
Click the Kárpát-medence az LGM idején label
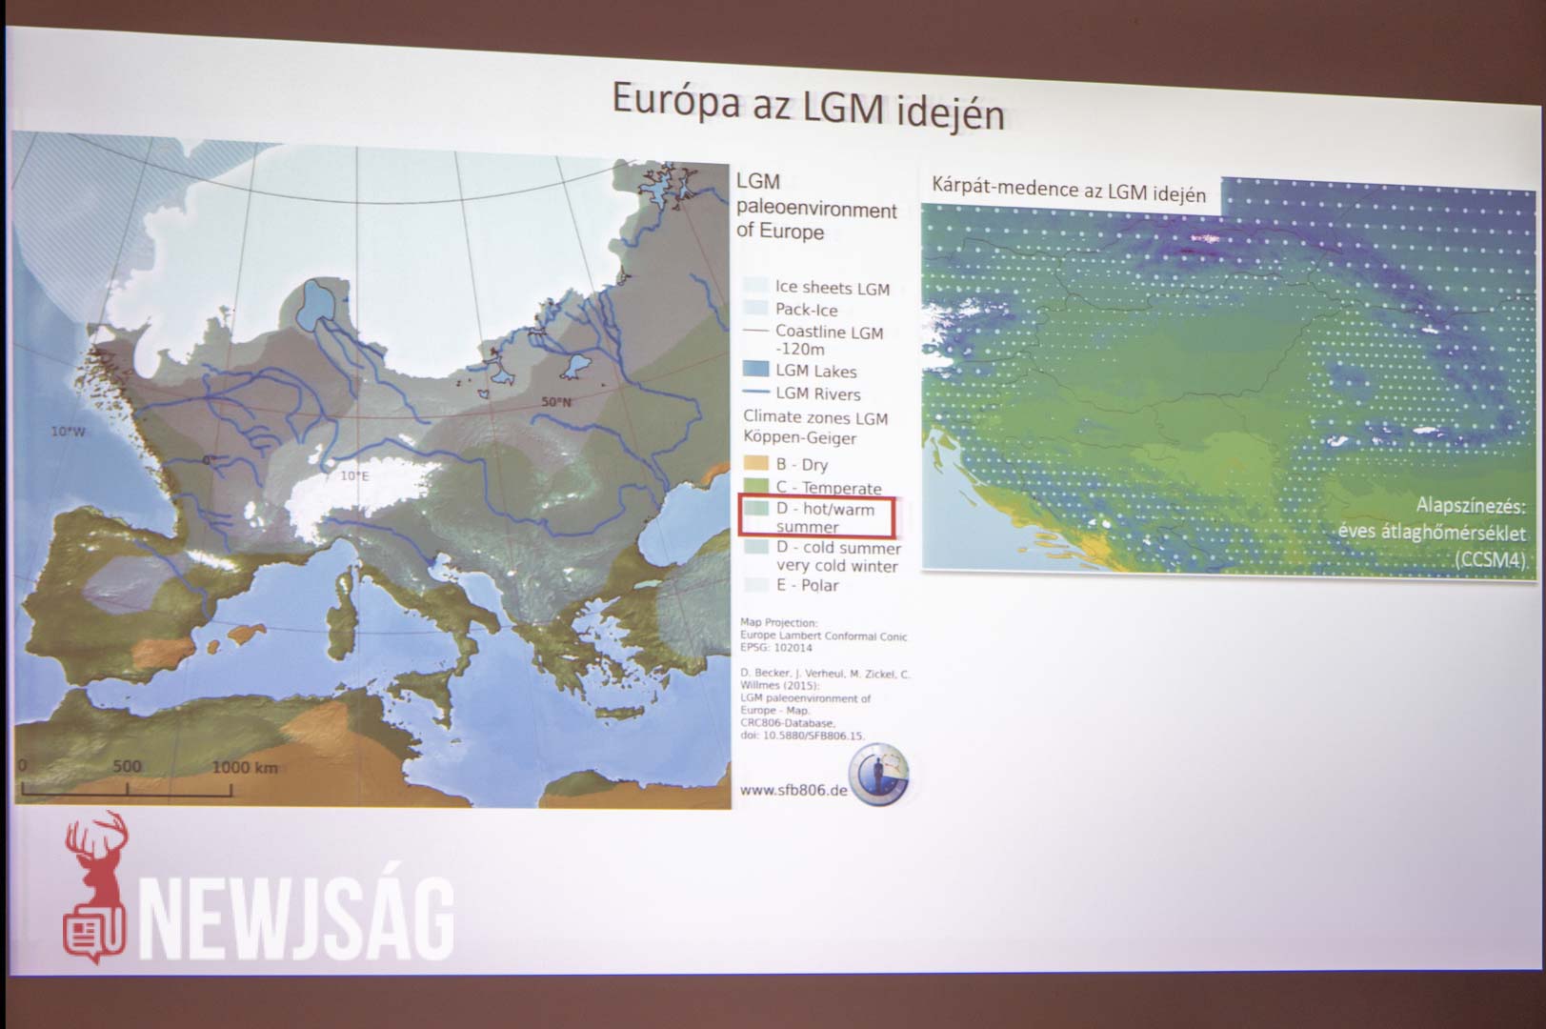point(1068,191)
